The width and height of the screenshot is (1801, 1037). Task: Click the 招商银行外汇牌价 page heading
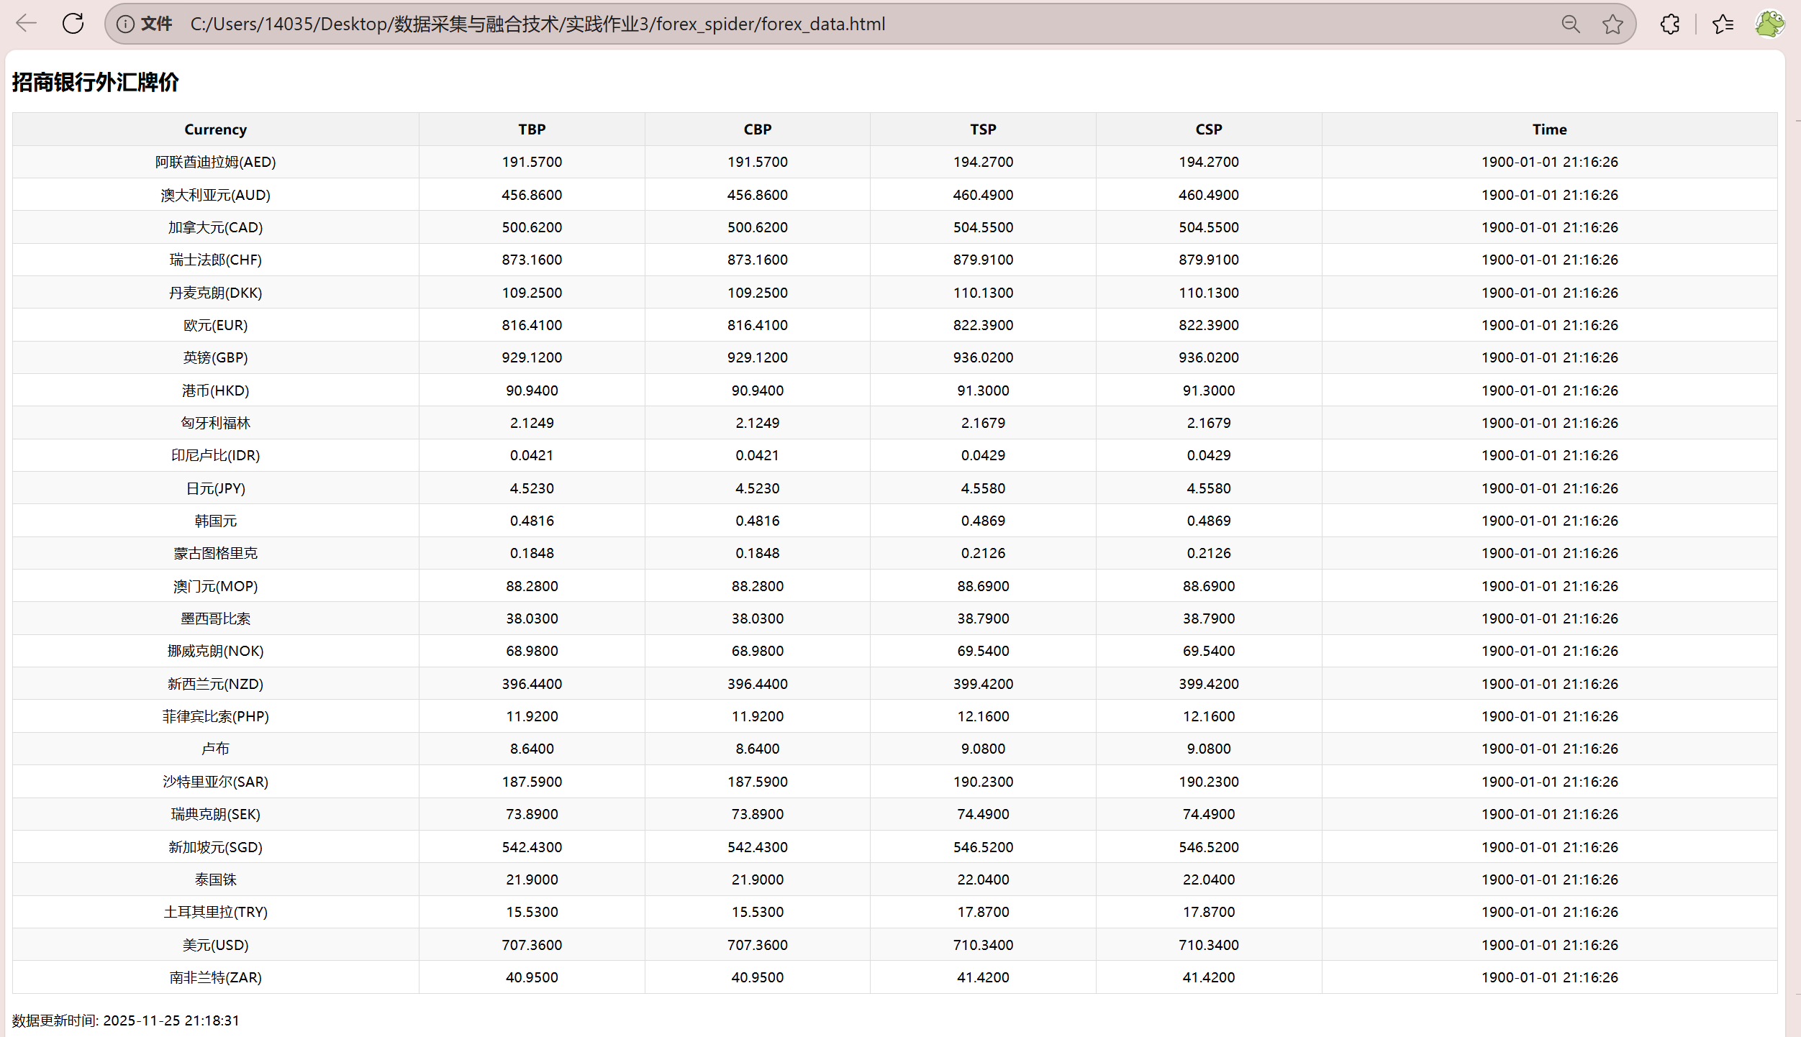(95, 83)
